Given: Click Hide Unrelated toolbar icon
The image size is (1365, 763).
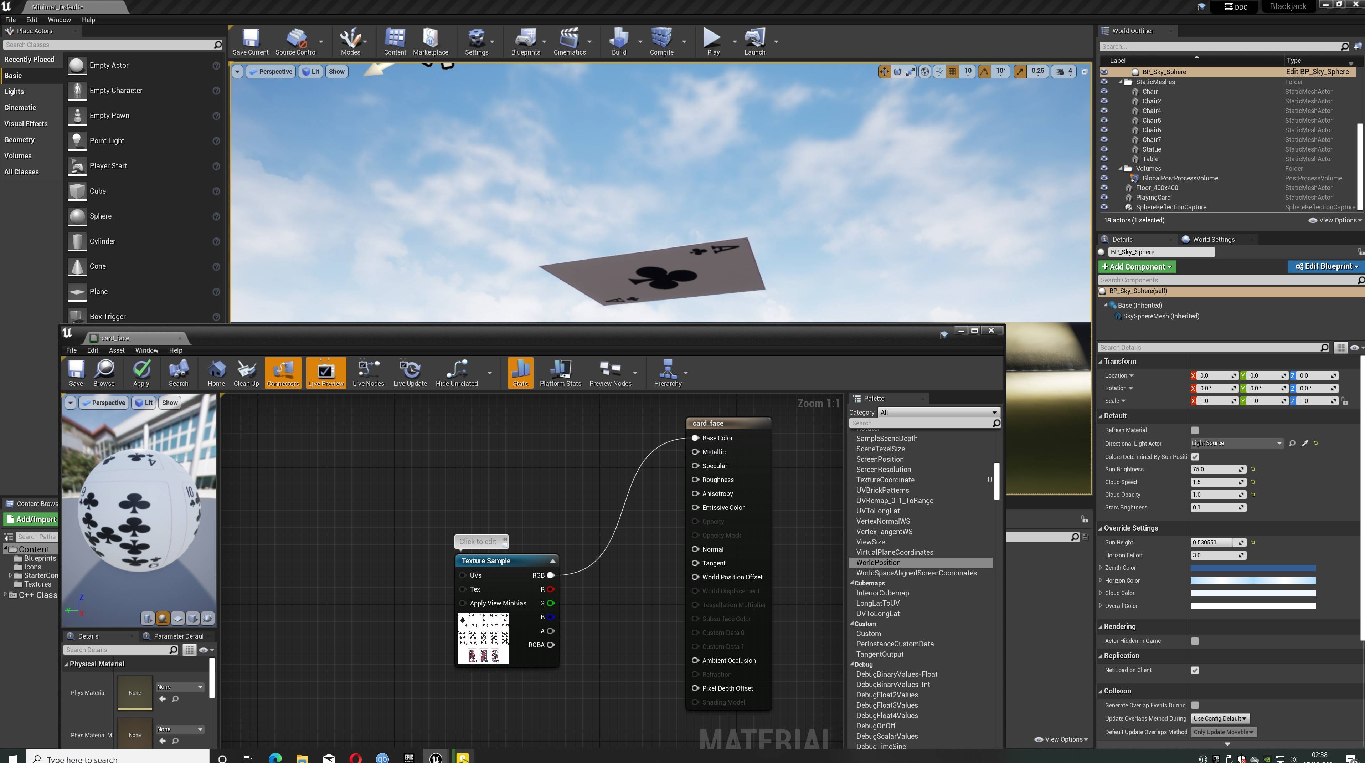Looking at the screenshot, I should click(x=456, y=373).
